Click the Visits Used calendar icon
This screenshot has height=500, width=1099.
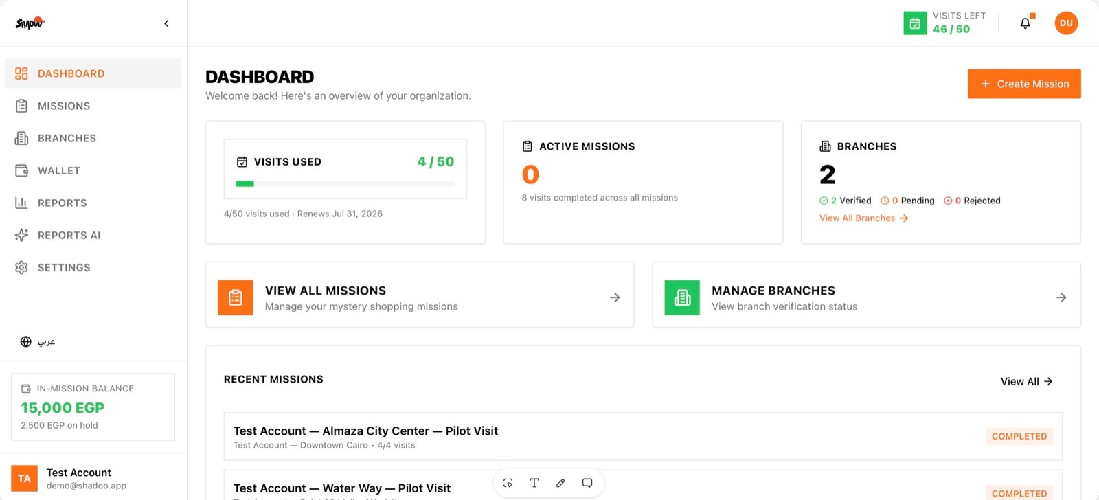coord(242,162)
